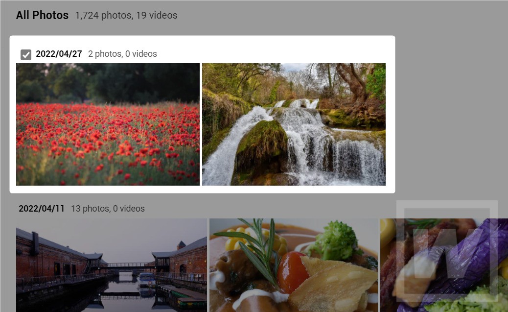Open the red poppy field photo
508x312 pixels.
pos(108,124)
